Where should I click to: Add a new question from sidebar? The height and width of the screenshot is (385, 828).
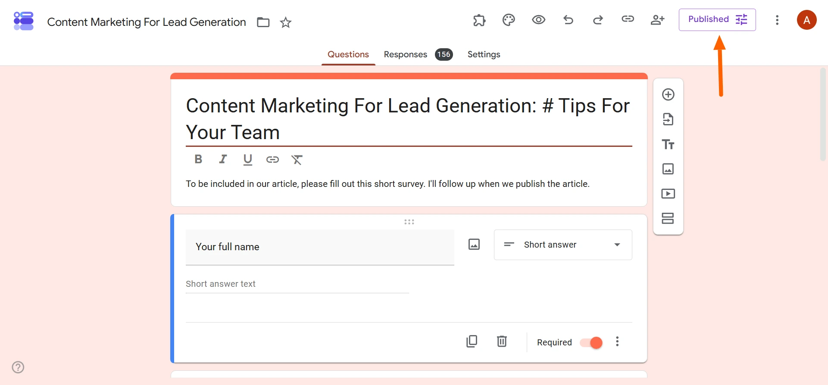pos(668,94)
